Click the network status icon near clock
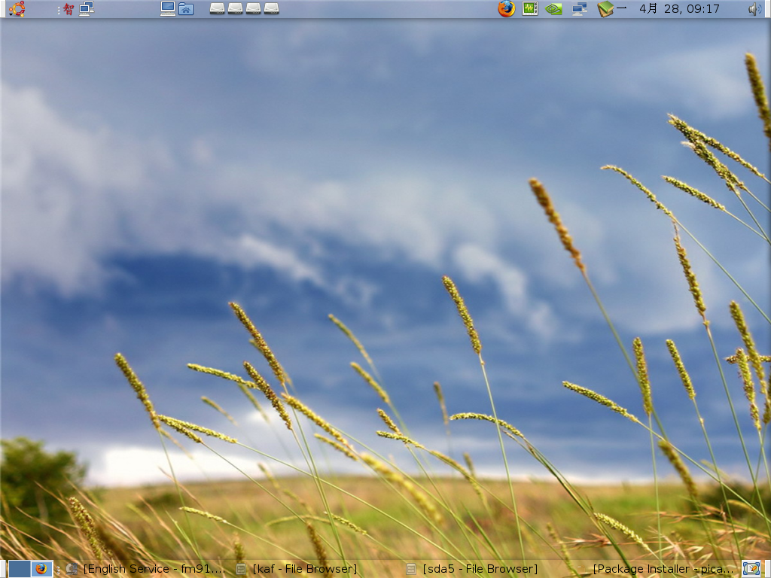Screen dimensions: 771x578 click(x=580, y=9)
